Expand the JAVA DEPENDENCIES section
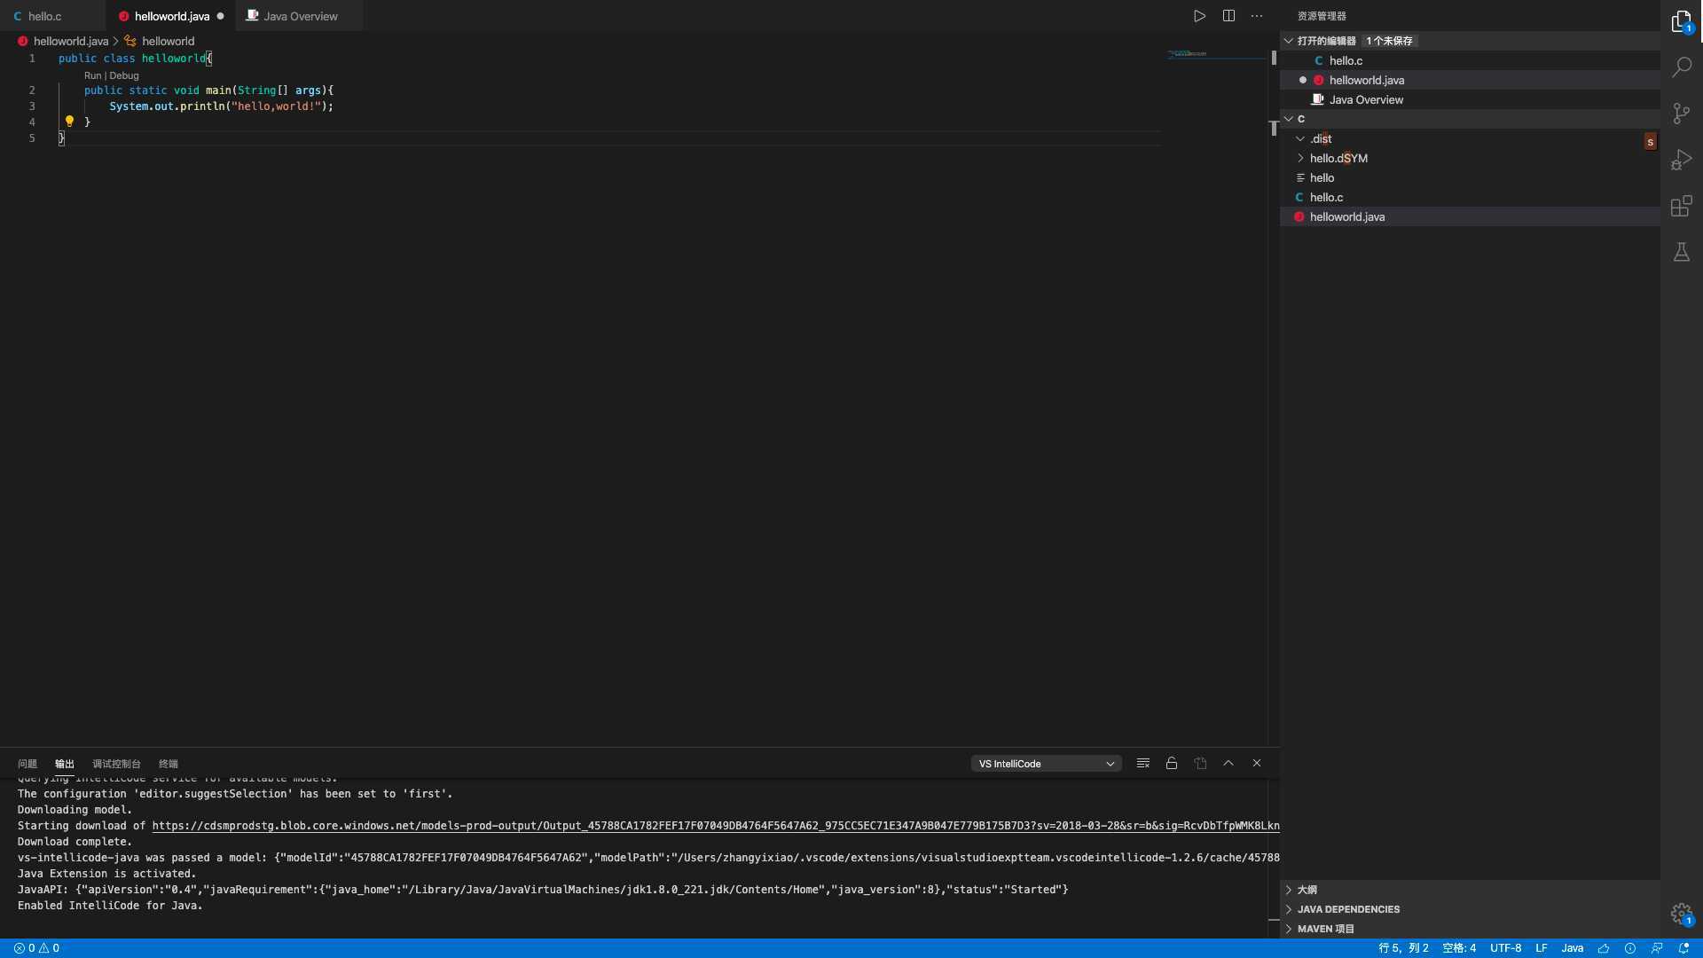The width and height of the screenshot is (1703, 958). click(1471, 909)
